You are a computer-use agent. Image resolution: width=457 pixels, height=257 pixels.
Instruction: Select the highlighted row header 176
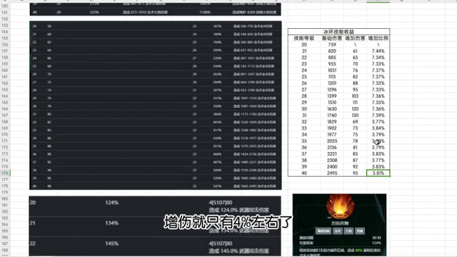pyautogui.click(x=5, y=173)
